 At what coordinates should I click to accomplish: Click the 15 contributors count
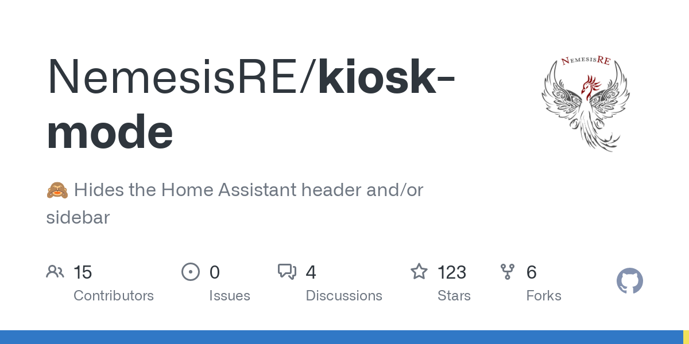tap(83, 272)
